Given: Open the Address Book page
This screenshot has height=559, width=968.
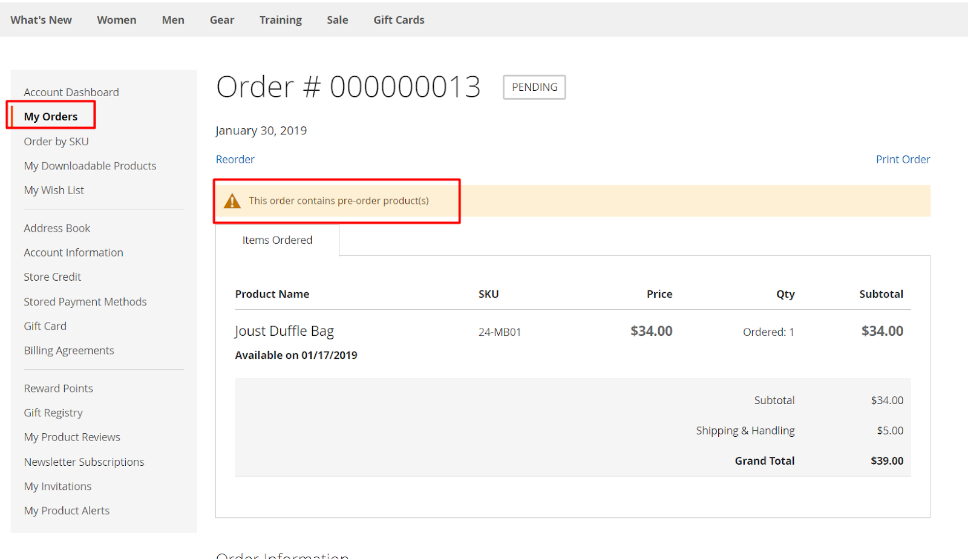Looking at the screenshot, I should pyautogui.click(x=57, y=228).
